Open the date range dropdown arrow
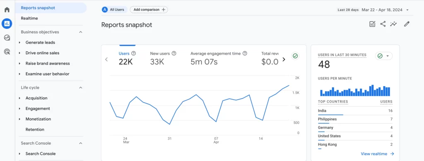This screenshot has height=161, width=424. pyautogui.click(x=407, y=10)
